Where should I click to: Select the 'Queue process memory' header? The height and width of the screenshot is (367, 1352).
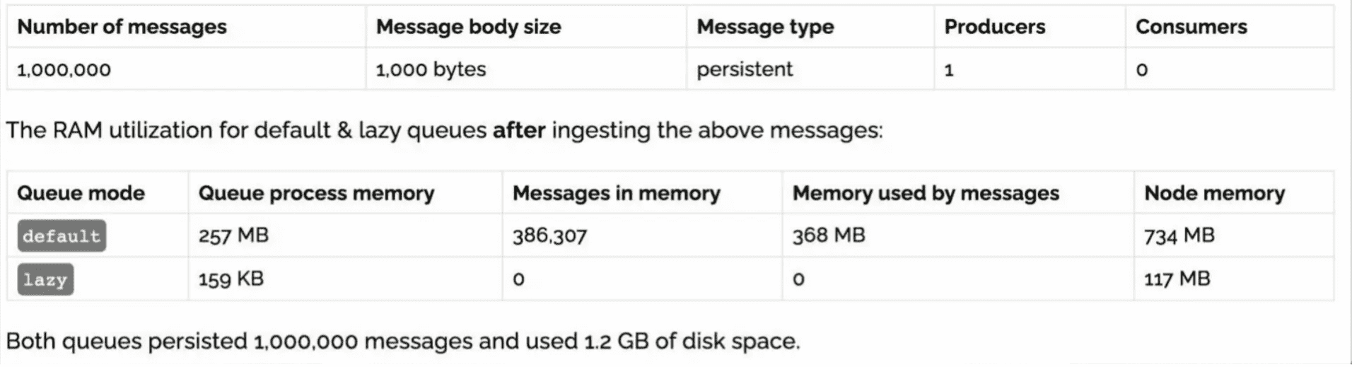click(x=316, y=193)
